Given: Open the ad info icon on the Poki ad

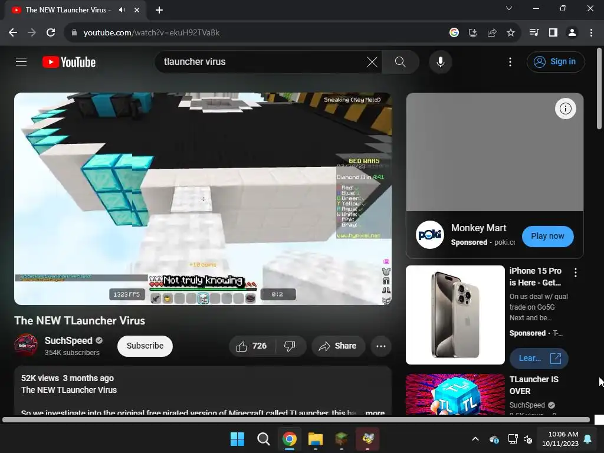Looking at the screenshot, I should coord(565,109).
